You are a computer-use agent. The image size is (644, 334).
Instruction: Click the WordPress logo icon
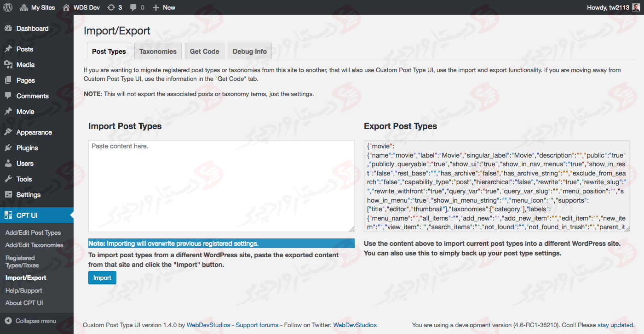coord(8,7)
